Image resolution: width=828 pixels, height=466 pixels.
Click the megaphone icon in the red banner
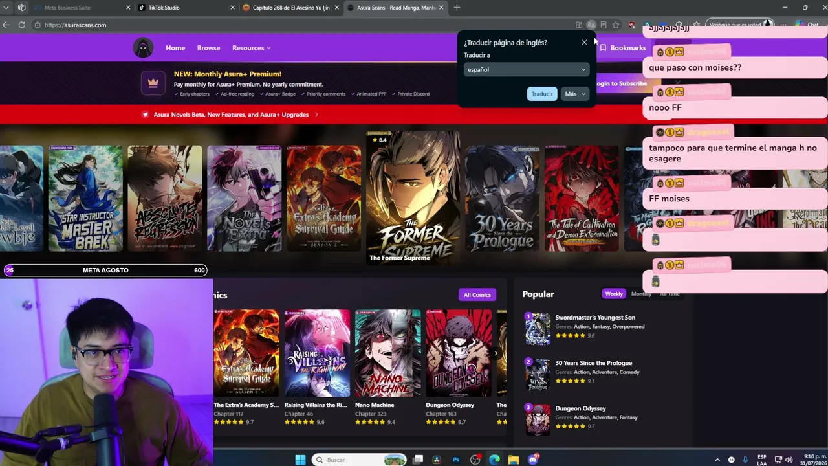click(146, 115)
